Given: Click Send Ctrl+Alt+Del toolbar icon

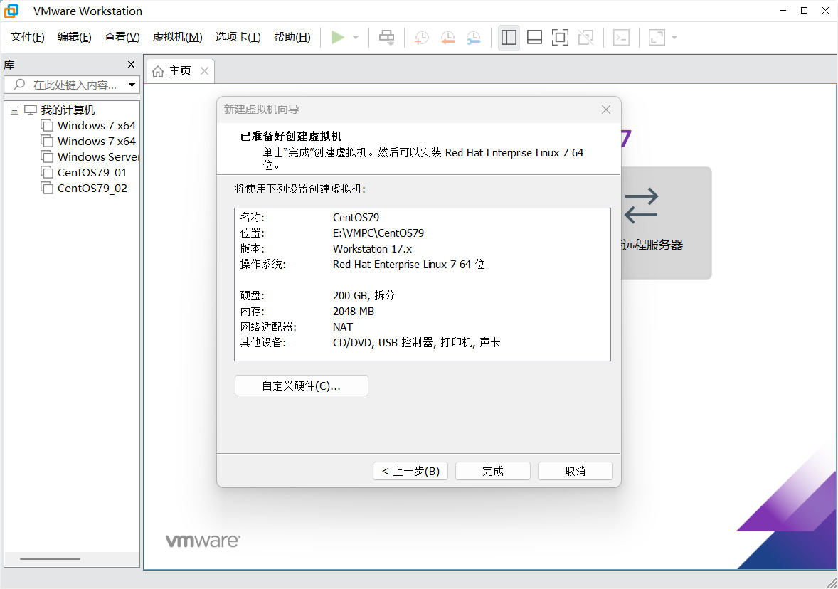Looking at the screenshot, I should click(386, 38).
